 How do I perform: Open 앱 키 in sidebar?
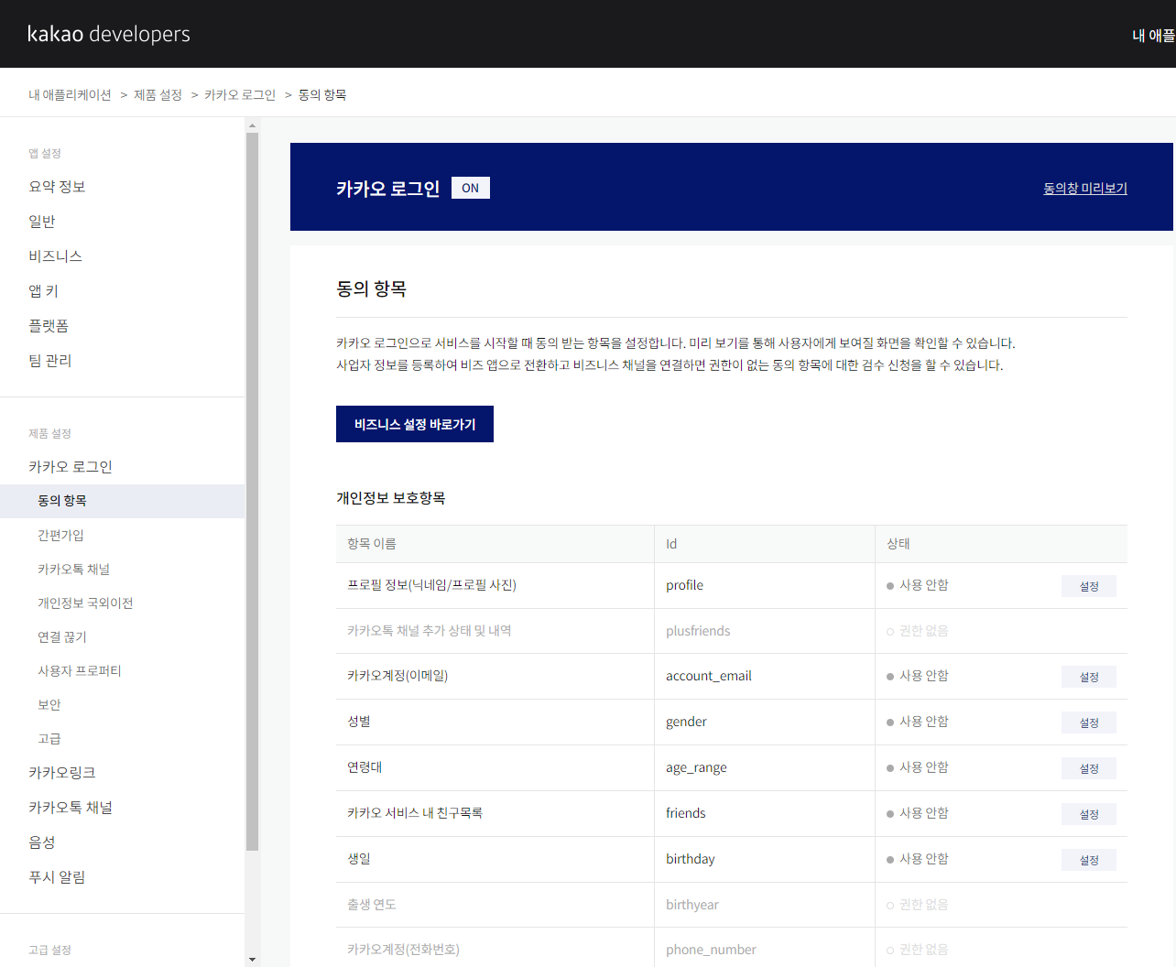43,291
